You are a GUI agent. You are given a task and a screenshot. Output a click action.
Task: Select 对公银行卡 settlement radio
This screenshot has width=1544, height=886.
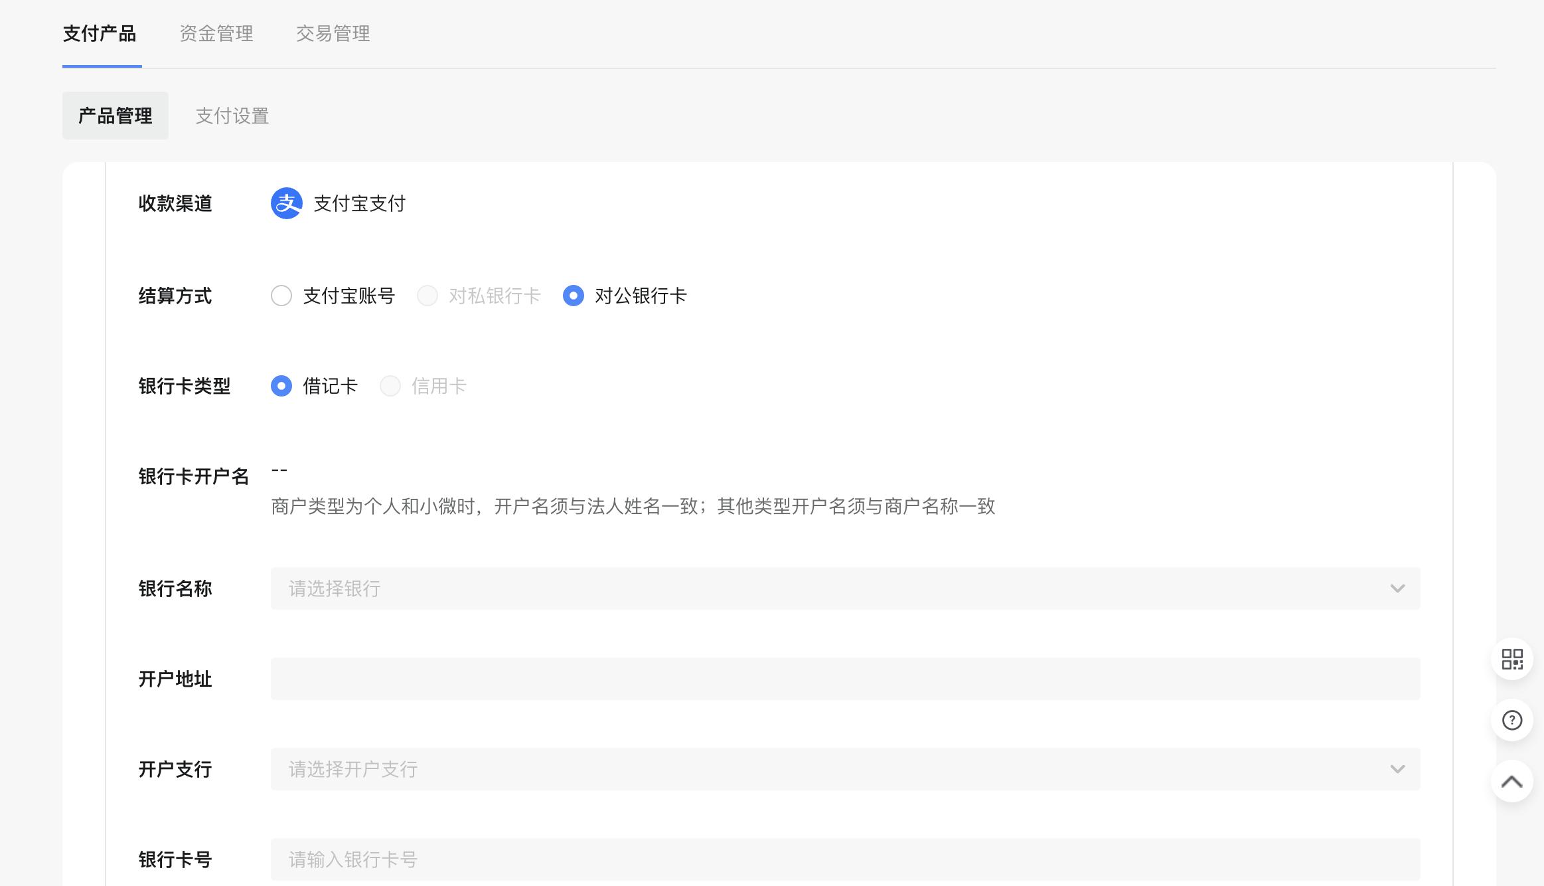[574, 296]
